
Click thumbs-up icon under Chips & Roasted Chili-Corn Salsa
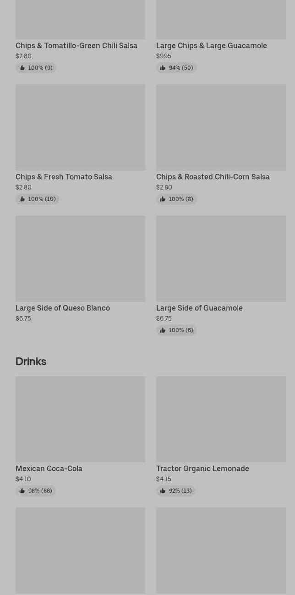163,199
